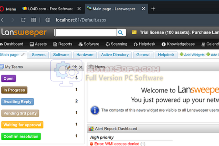219x146 pixels.
Task: Close the LO4D.com browser tab
Action: click(79, 9)
